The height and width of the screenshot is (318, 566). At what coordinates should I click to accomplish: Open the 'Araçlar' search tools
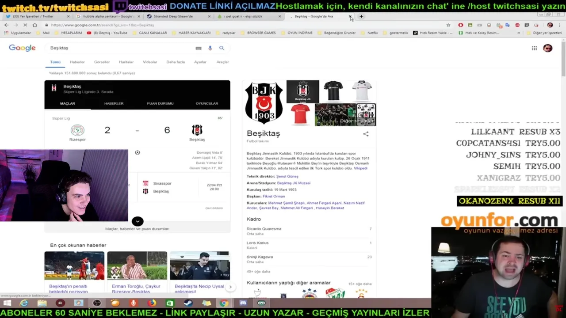click(222, 62)
